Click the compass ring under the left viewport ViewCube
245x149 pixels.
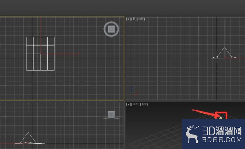(111, 118)
